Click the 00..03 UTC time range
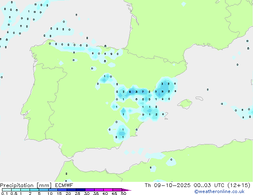 [x=209, y=185]
